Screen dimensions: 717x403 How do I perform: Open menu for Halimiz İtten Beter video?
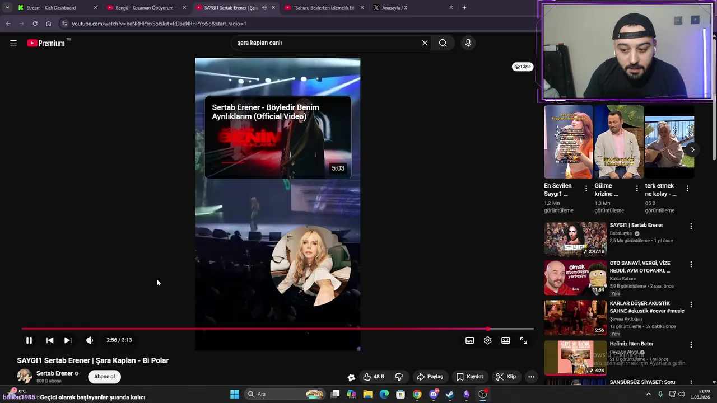point(691,345)
